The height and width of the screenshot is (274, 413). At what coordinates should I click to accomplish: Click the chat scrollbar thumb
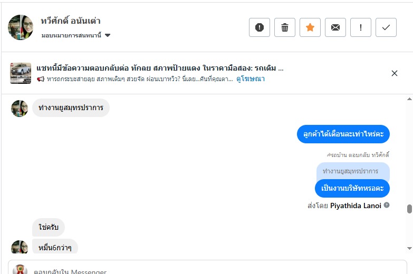[x=409, y=209]
